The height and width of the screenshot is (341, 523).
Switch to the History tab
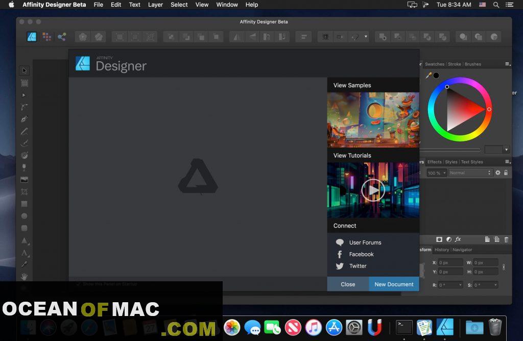coord(442,250)
